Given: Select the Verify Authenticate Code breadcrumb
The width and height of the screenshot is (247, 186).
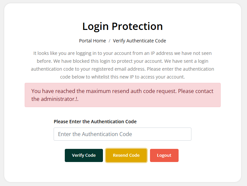Looking at the screenshot, I should 139,41.
